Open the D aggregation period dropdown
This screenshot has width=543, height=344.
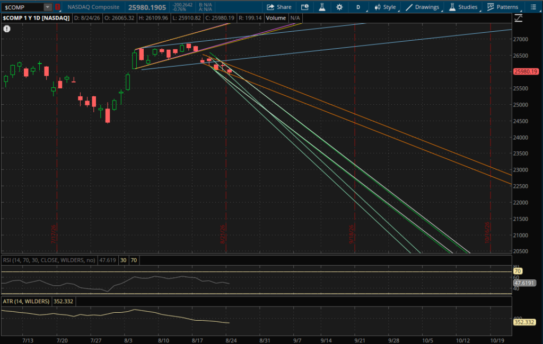(x=358, y=7)
